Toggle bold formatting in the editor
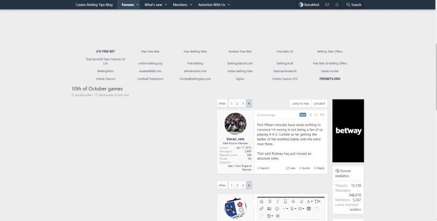 pos(270,201)
